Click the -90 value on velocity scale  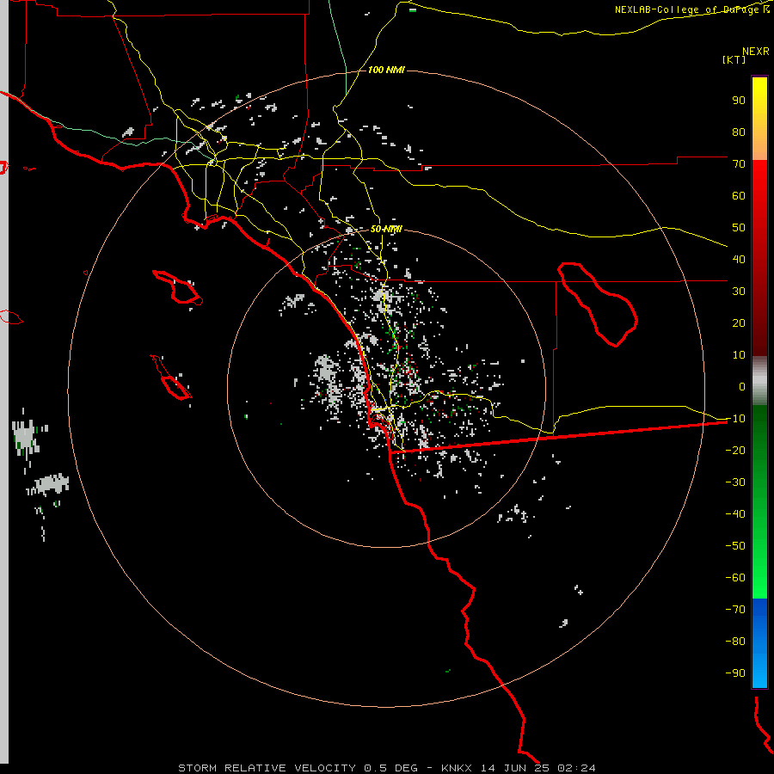[x=735, y=673]
